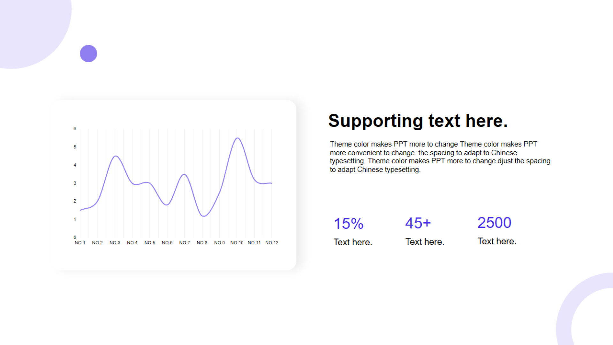Click the y-axis value 3 label
The image size is (613, 345).
tap(75, 183)
